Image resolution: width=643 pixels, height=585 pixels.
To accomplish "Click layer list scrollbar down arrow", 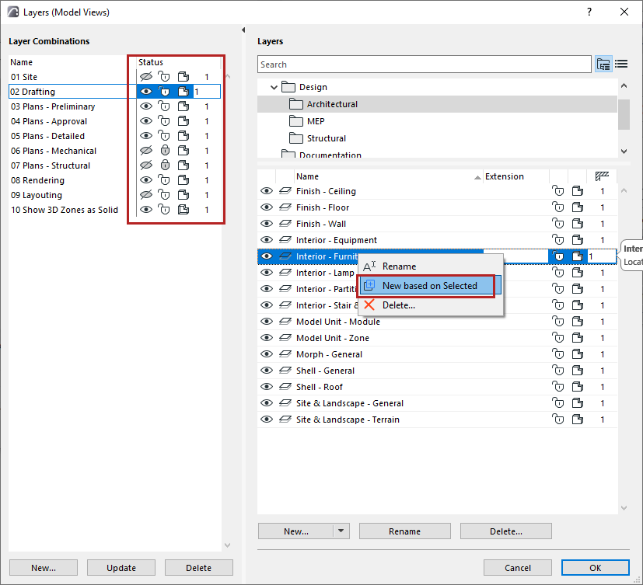I will coord(624,508).
